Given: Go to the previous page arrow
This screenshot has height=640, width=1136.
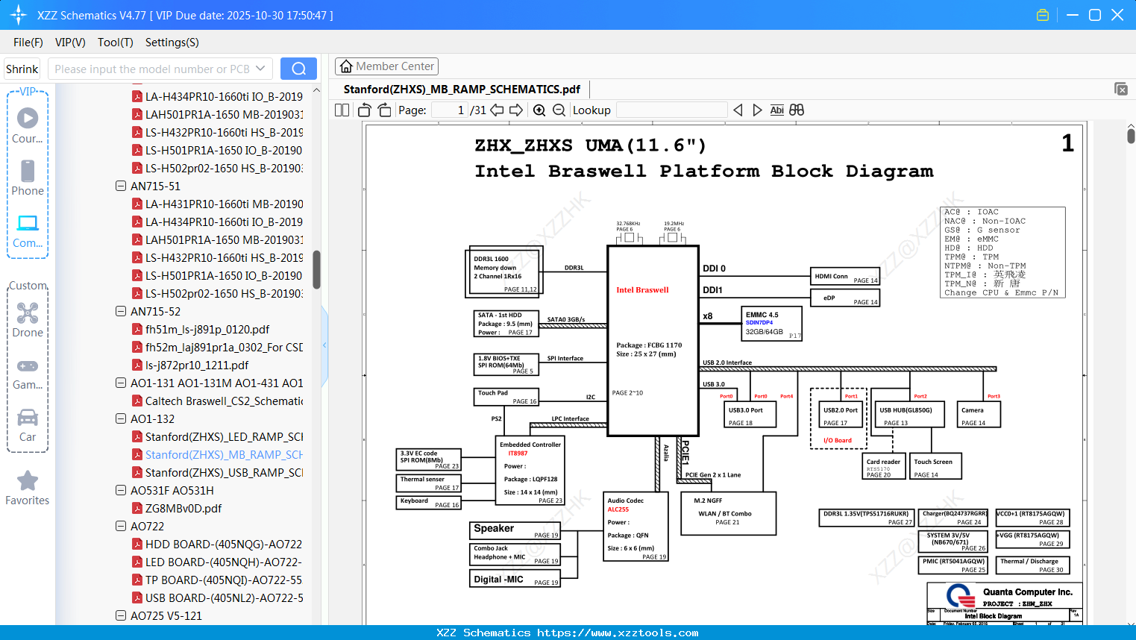Looking at the screenshot, I should (497, 110).
